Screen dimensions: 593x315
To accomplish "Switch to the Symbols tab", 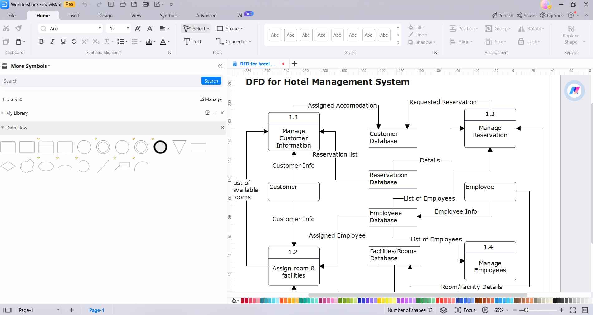I will 168,15.
